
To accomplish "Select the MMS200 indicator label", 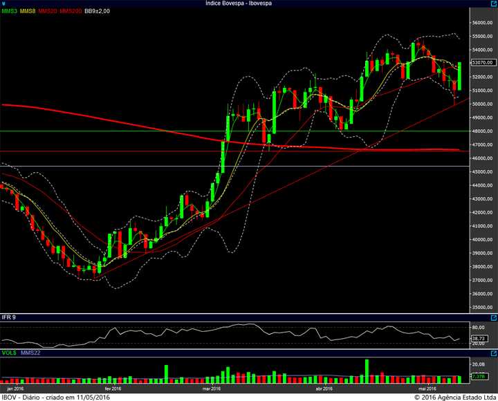I will pos(71,11).
